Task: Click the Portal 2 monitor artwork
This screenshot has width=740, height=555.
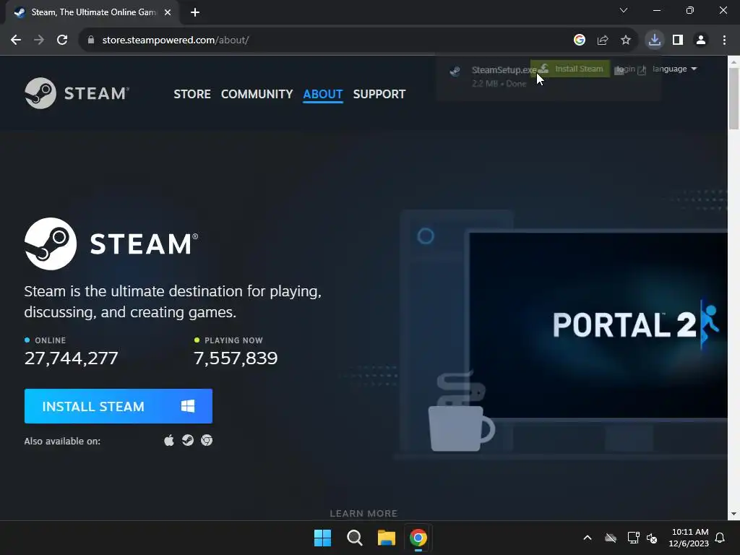Action: pyautogui.click(x=598, y=325)
